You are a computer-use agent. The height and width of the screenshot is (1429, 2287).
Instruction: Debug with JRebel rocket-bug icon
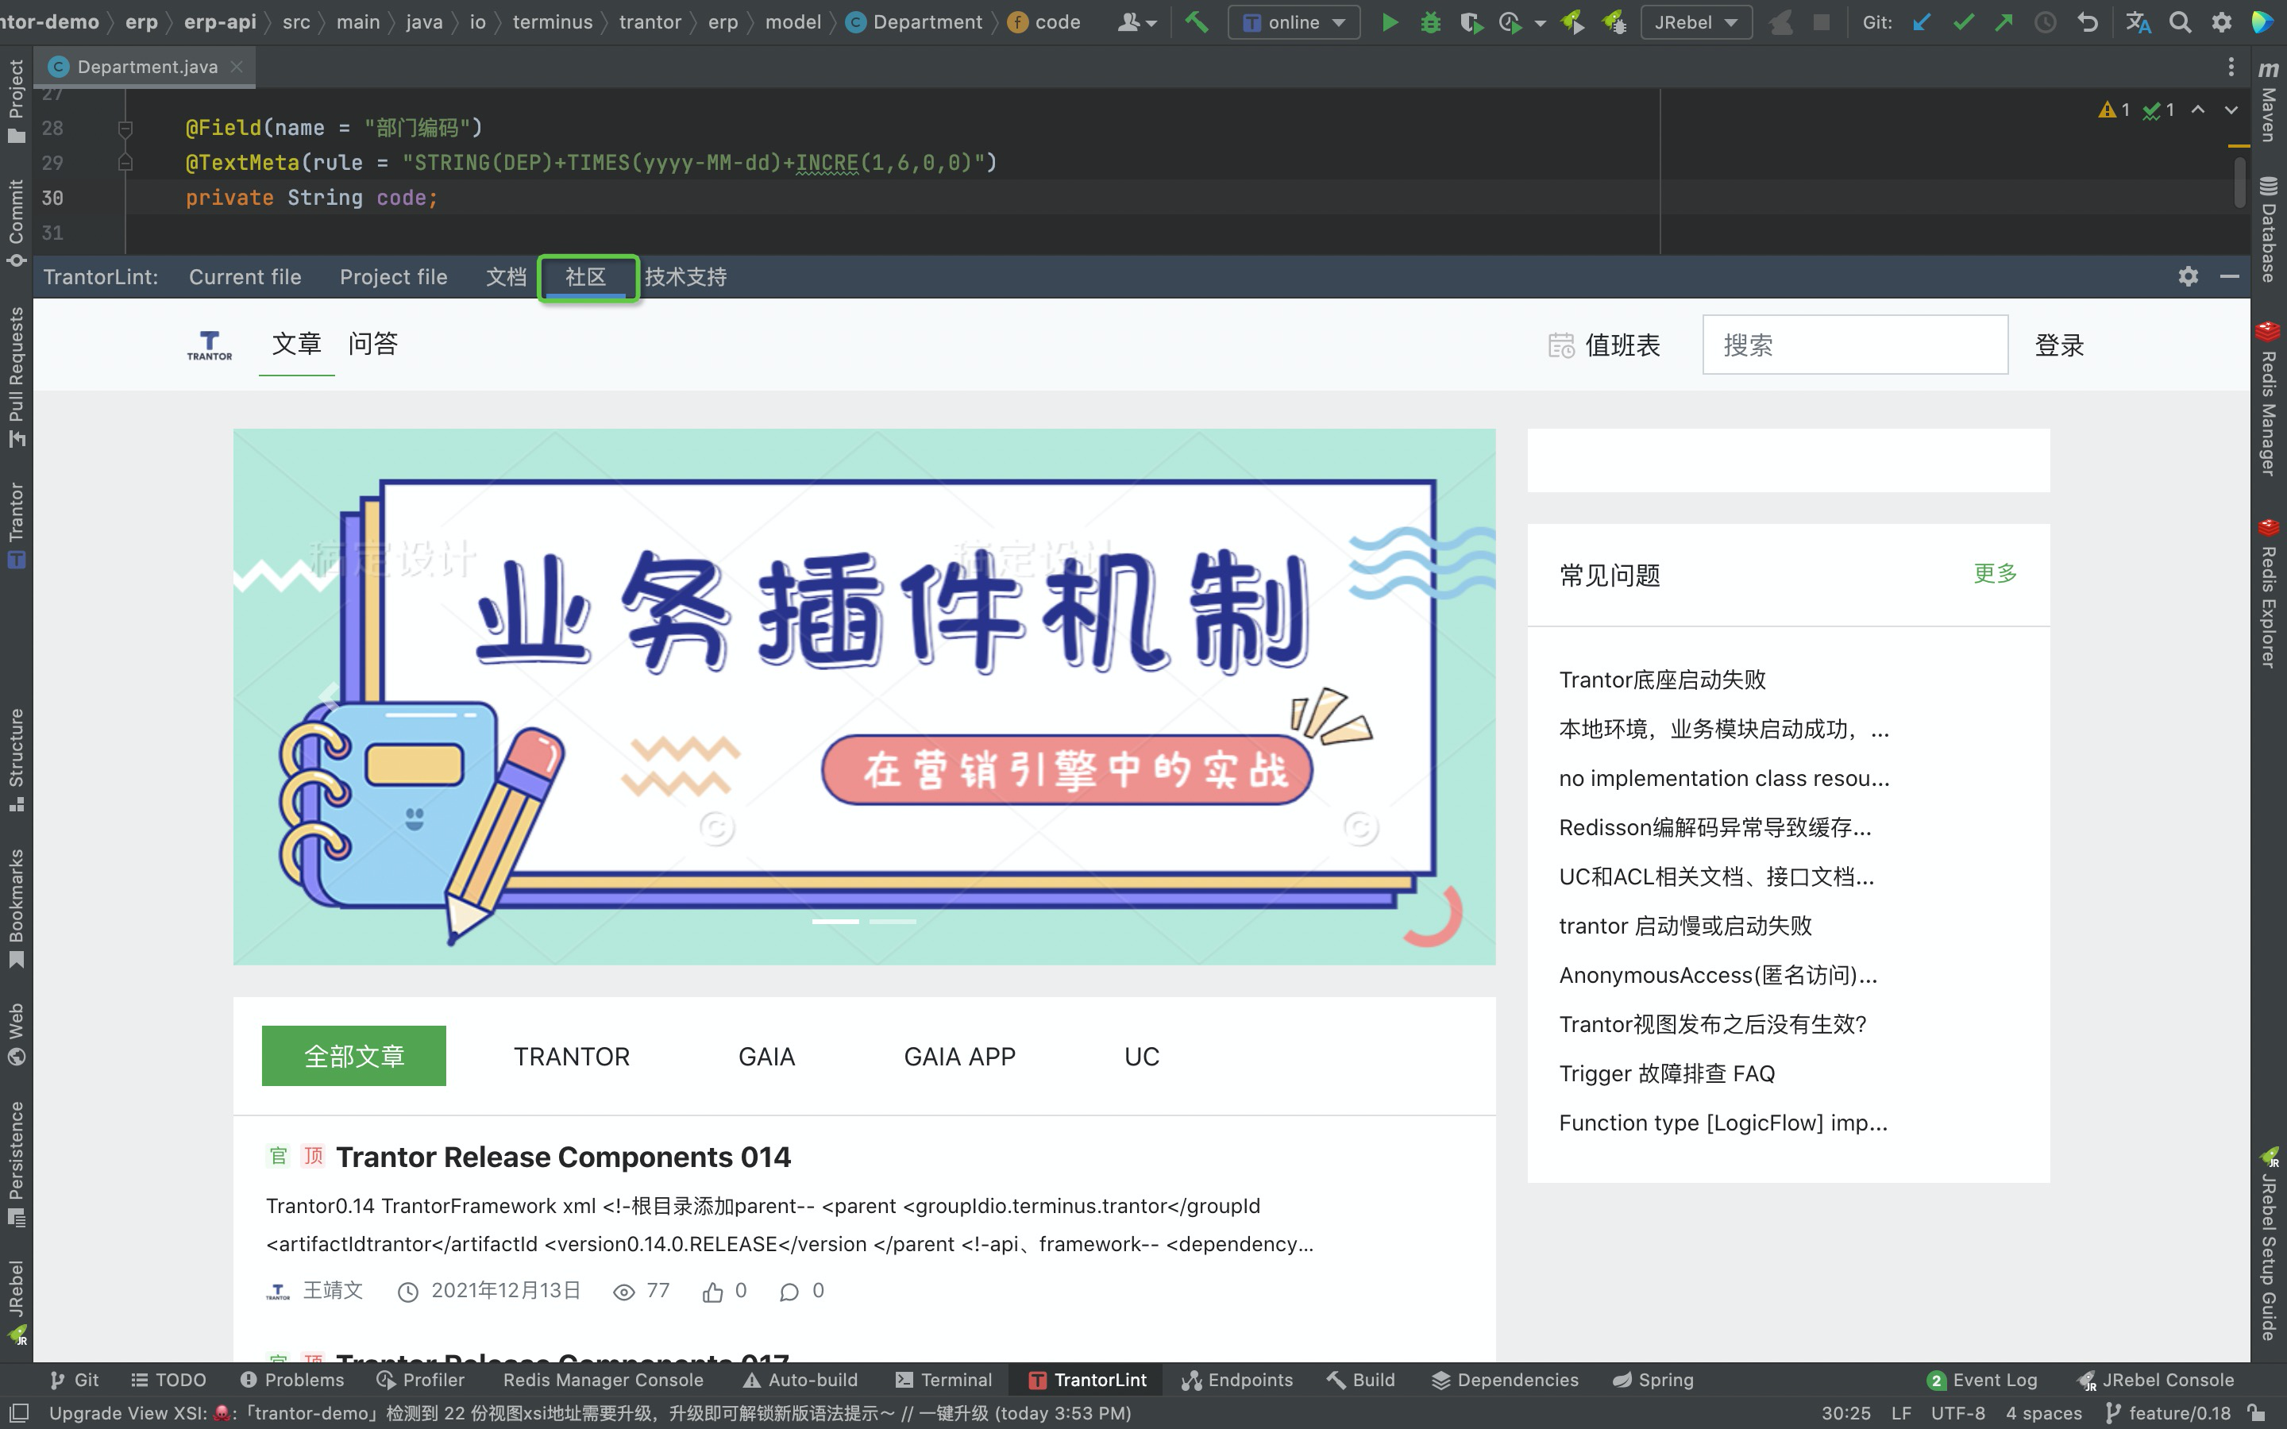pyautogui.click(x=1613, y=21)
